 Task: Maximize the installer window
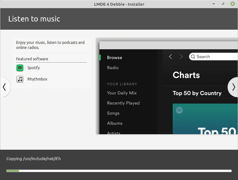[x=223, y=4]
